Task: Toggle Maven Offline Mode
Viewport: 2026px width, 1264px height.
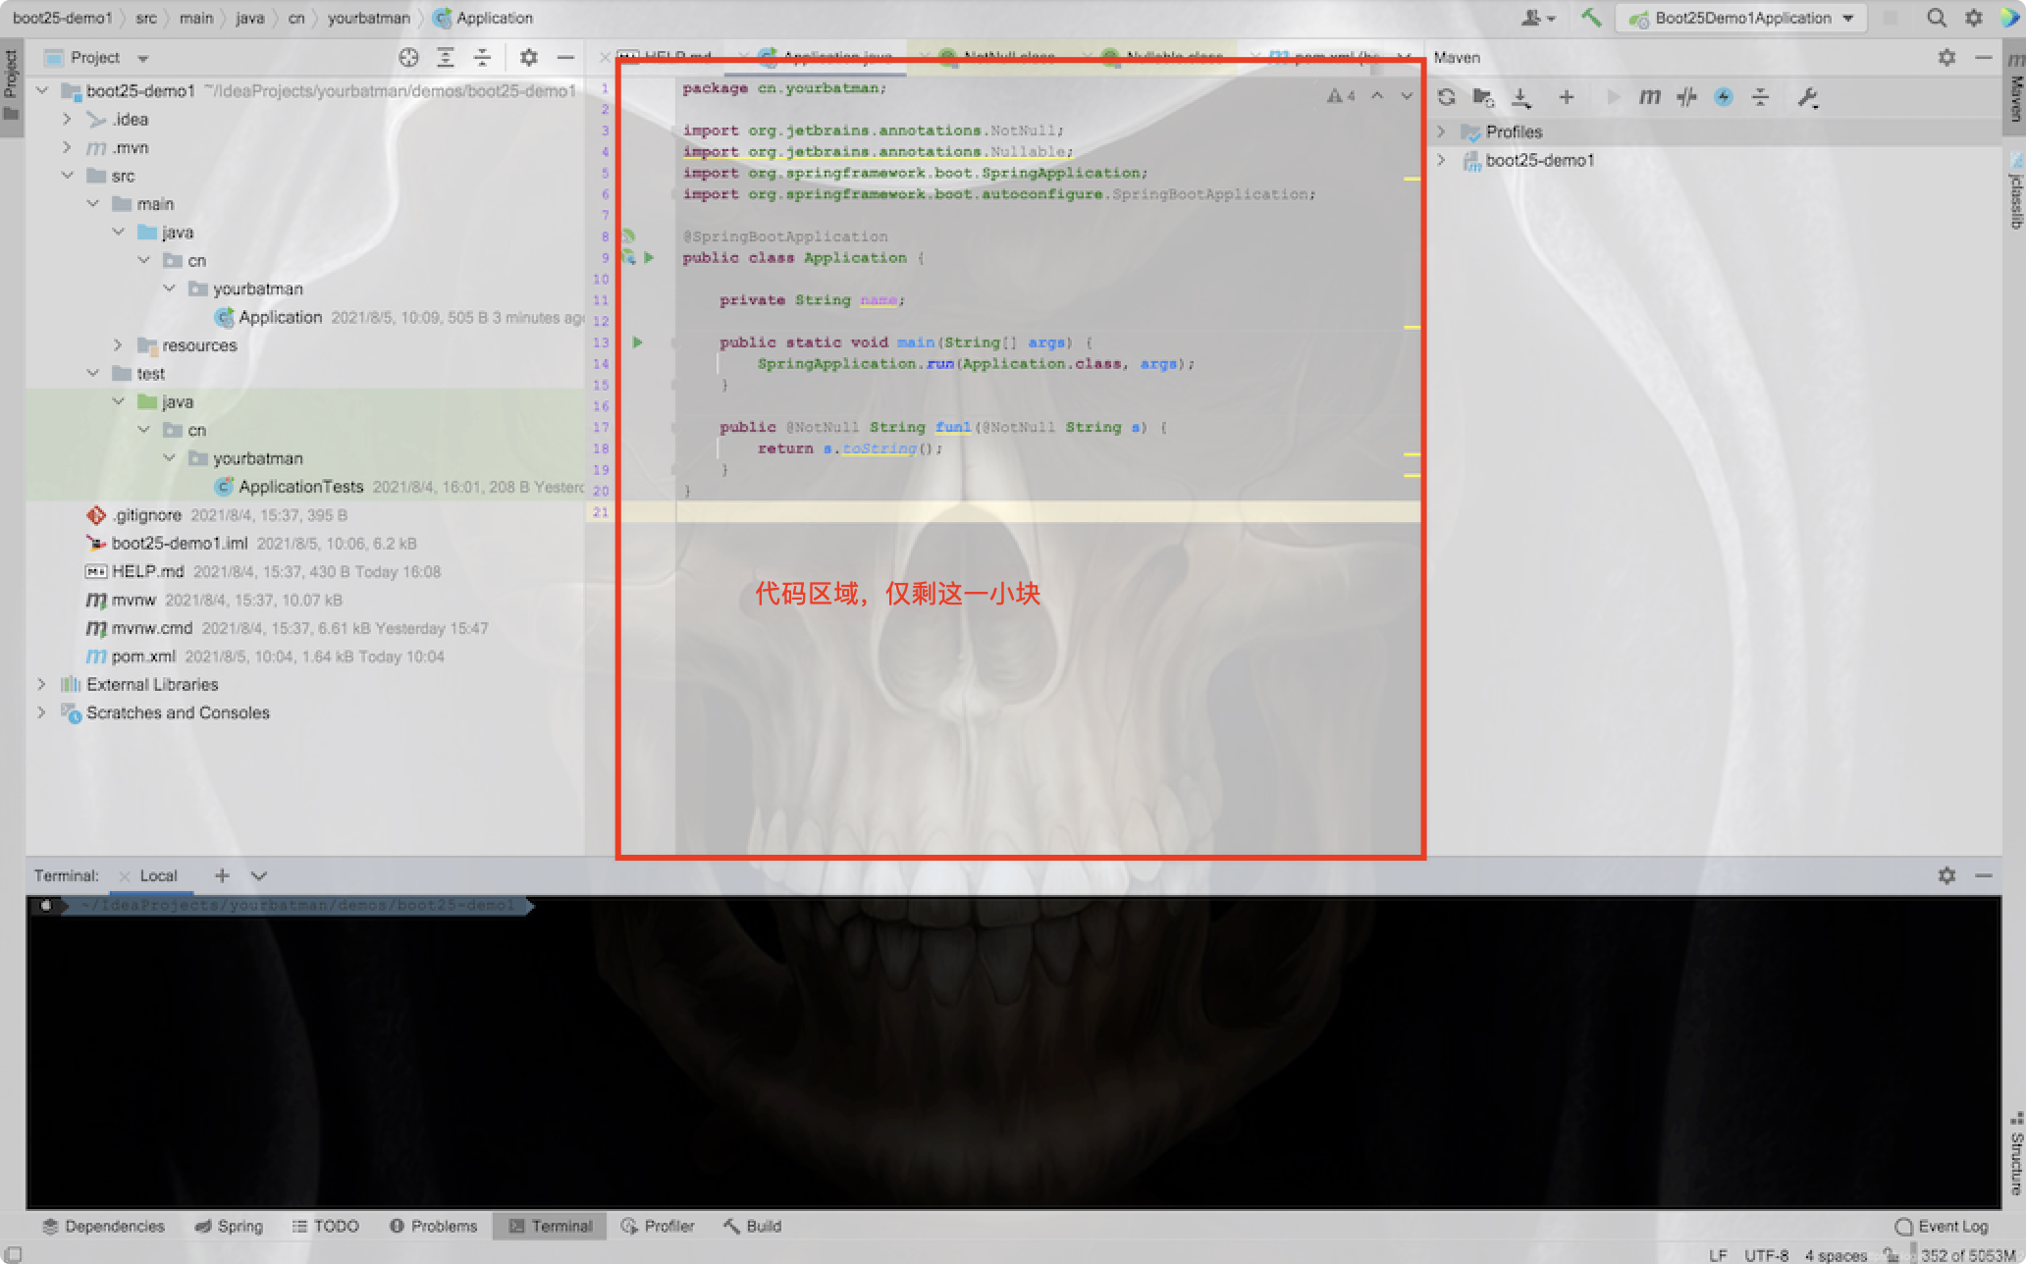Action: 1686,97
